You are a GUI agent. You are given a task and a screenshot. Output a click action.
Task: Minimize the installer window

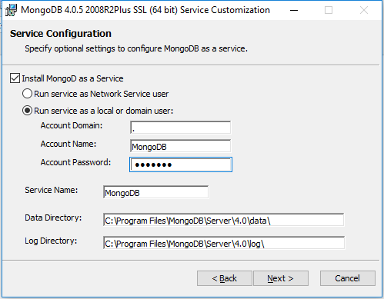(294, 10)
